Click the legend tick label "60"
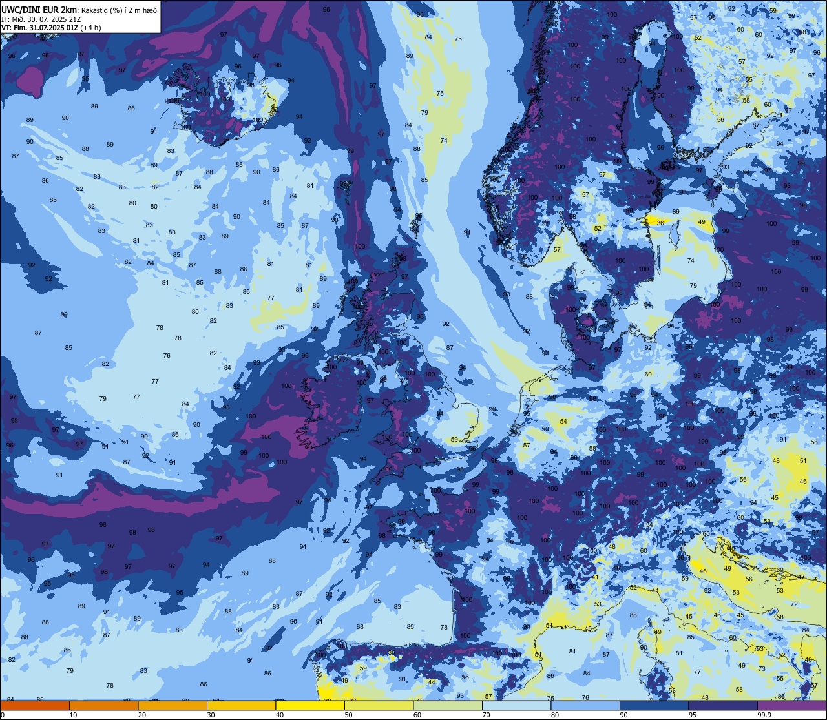Screen dimensions: 827x720 click(x=417, y=715)
